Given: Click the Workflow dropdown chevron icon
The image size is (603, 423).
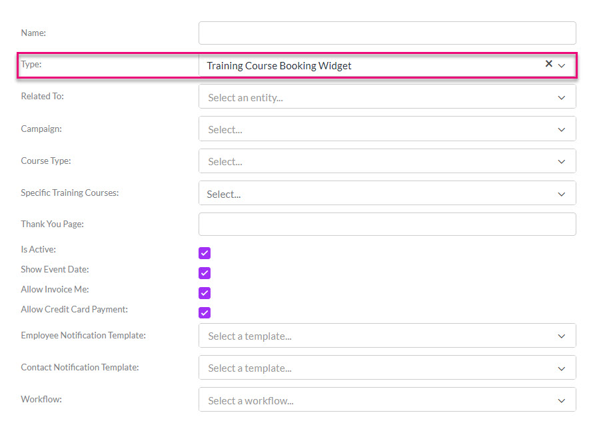Looking at the screenshot, I should (x=562, y=401).
